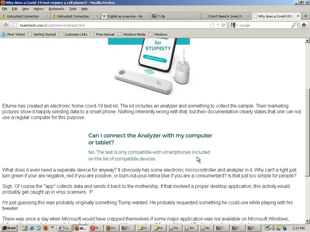Image resolution: width=310 pixels, height=232 pixels.
Task: Expand the quick launch overflow chevron
Action: pyautogui.click(x=52, y=227)
